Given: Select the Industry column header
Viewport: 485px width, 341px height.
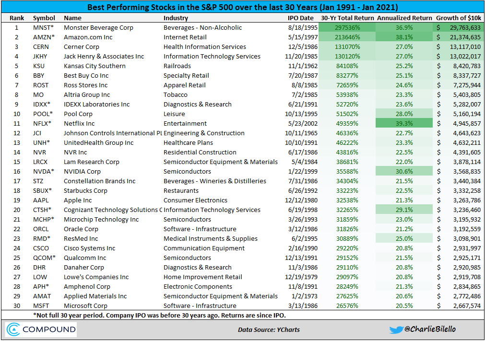Looking at the screenshot, I should pos(176,18).
